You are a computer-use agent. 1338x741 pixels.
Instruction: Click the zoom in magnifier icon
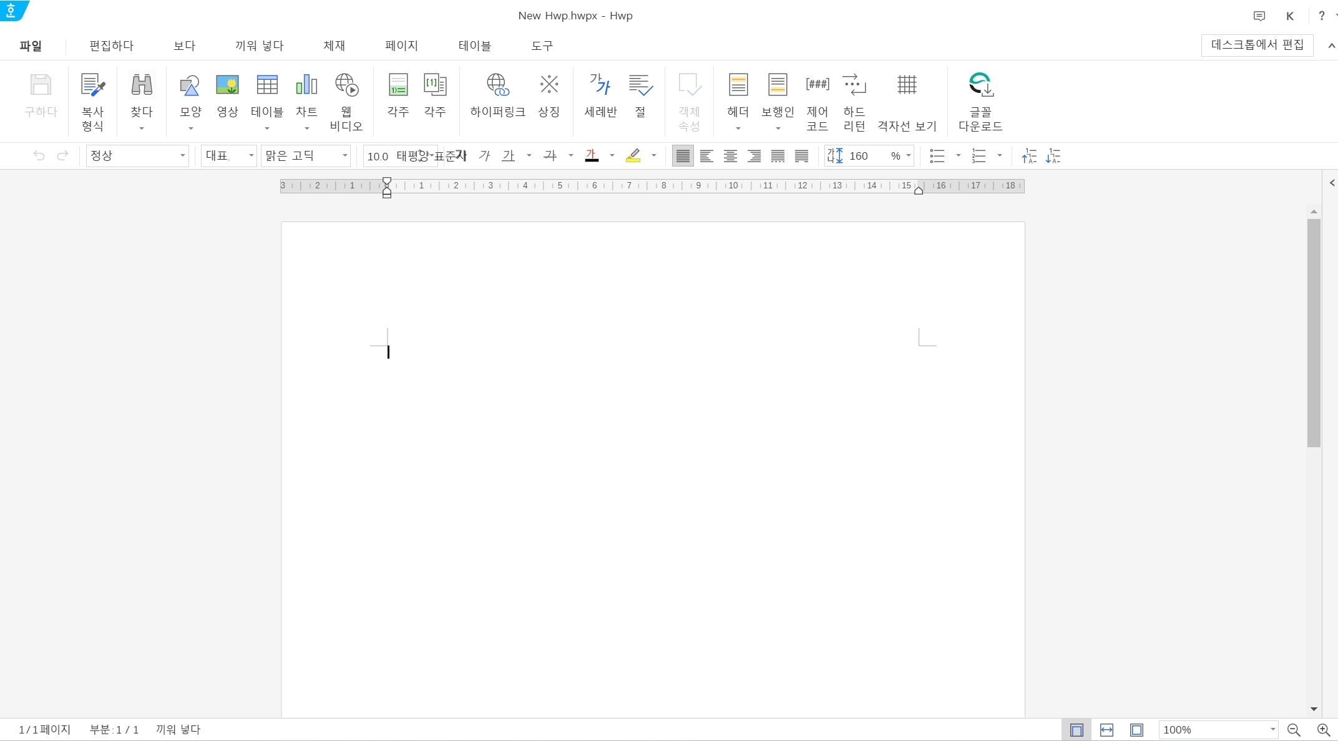coord(1324,730)
